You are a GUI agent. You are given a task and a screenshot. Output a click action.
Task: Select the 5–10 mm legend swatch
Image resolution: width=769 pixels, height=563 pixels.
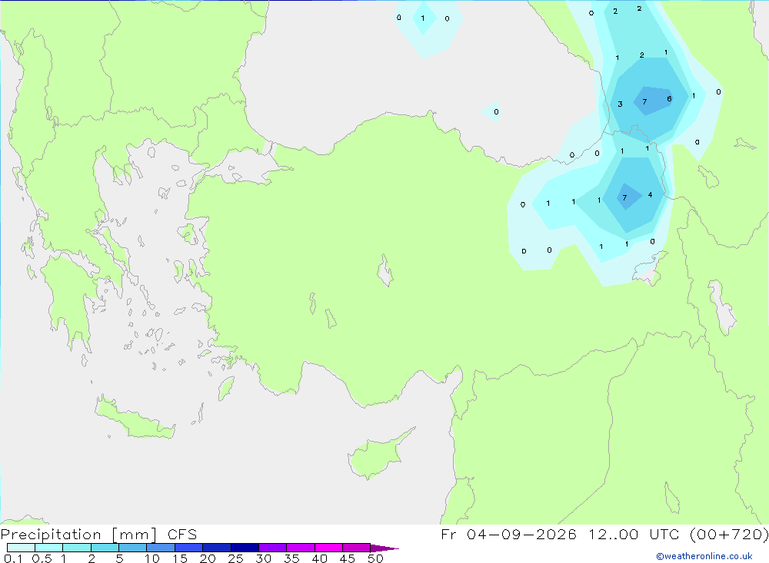[132, 548]
